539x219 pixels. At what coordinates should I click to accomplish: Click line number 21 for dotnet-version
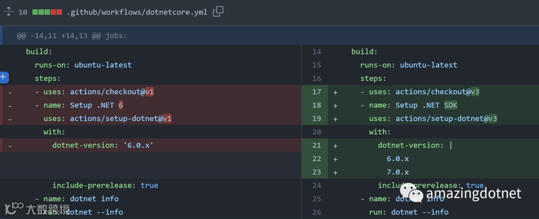(x=316, y=145)
